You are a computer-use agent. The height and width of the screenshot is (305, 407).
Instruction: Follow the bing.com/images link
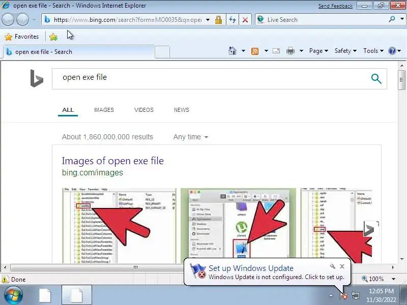[x=93, y=172]
